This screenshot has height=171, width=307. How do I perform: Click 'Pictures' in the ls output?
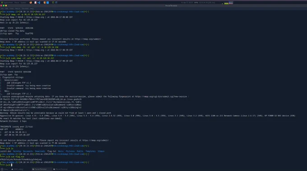click(x=70, y=151)
